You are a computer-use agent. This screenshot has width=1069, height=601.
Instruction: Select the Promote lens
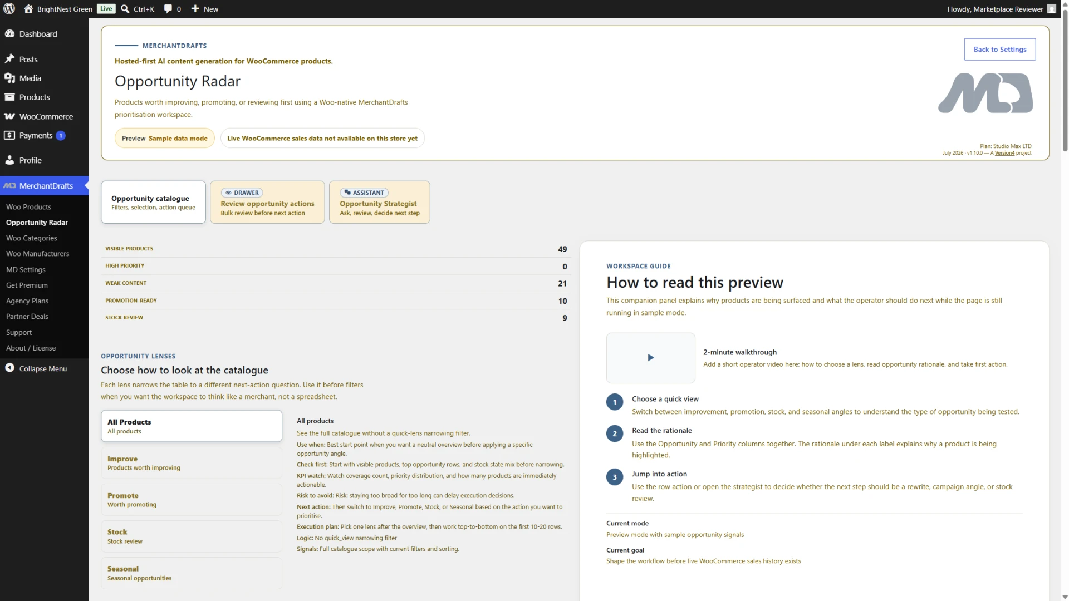tap(192, 500)
